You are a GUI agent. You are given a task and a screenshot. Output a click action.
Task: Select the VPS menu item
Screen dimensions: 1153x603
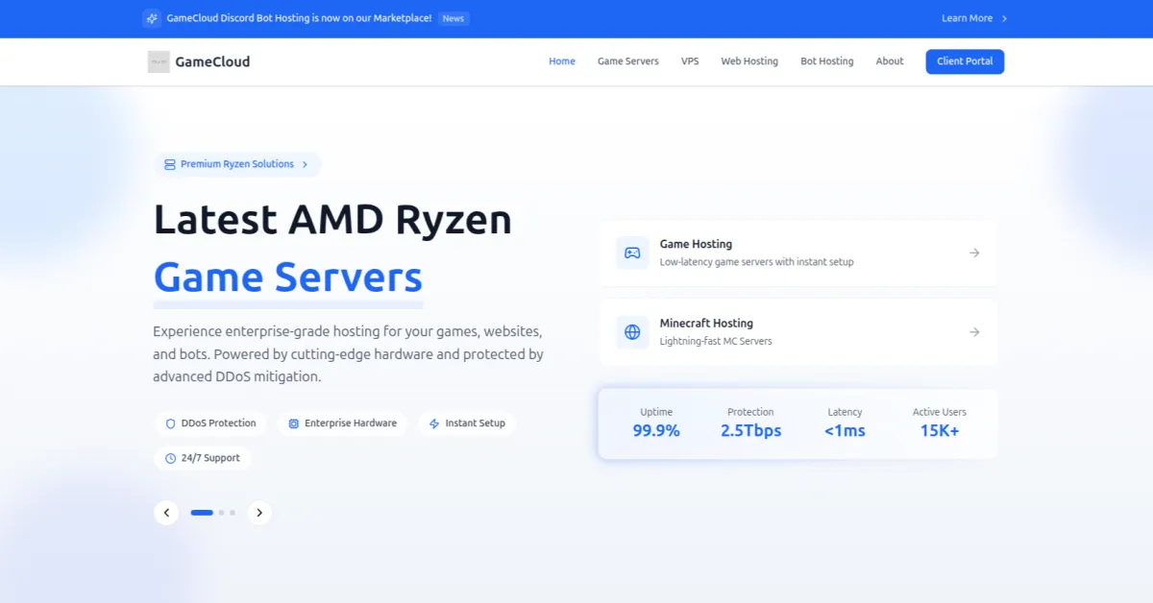(690, 60)
